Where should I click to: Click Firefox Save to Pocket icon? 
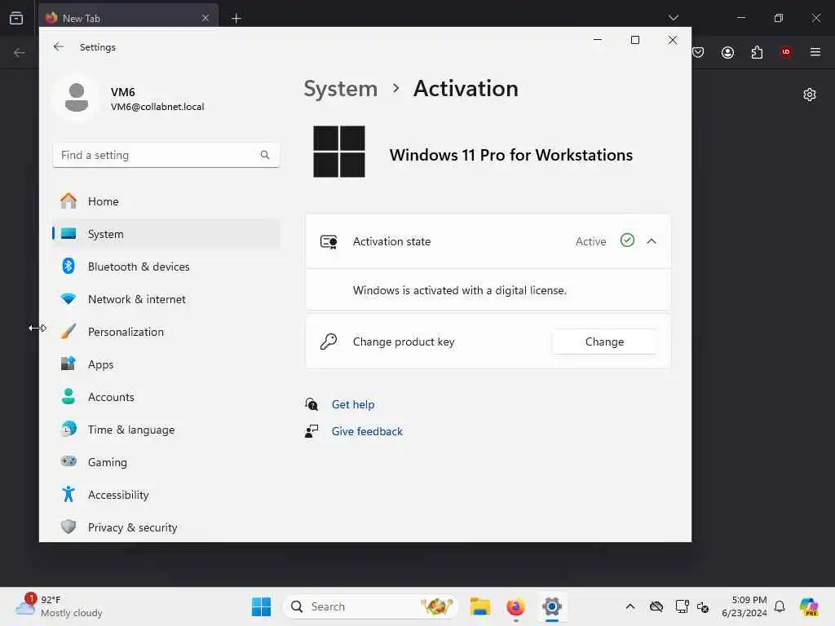click(x=698, y=52)
